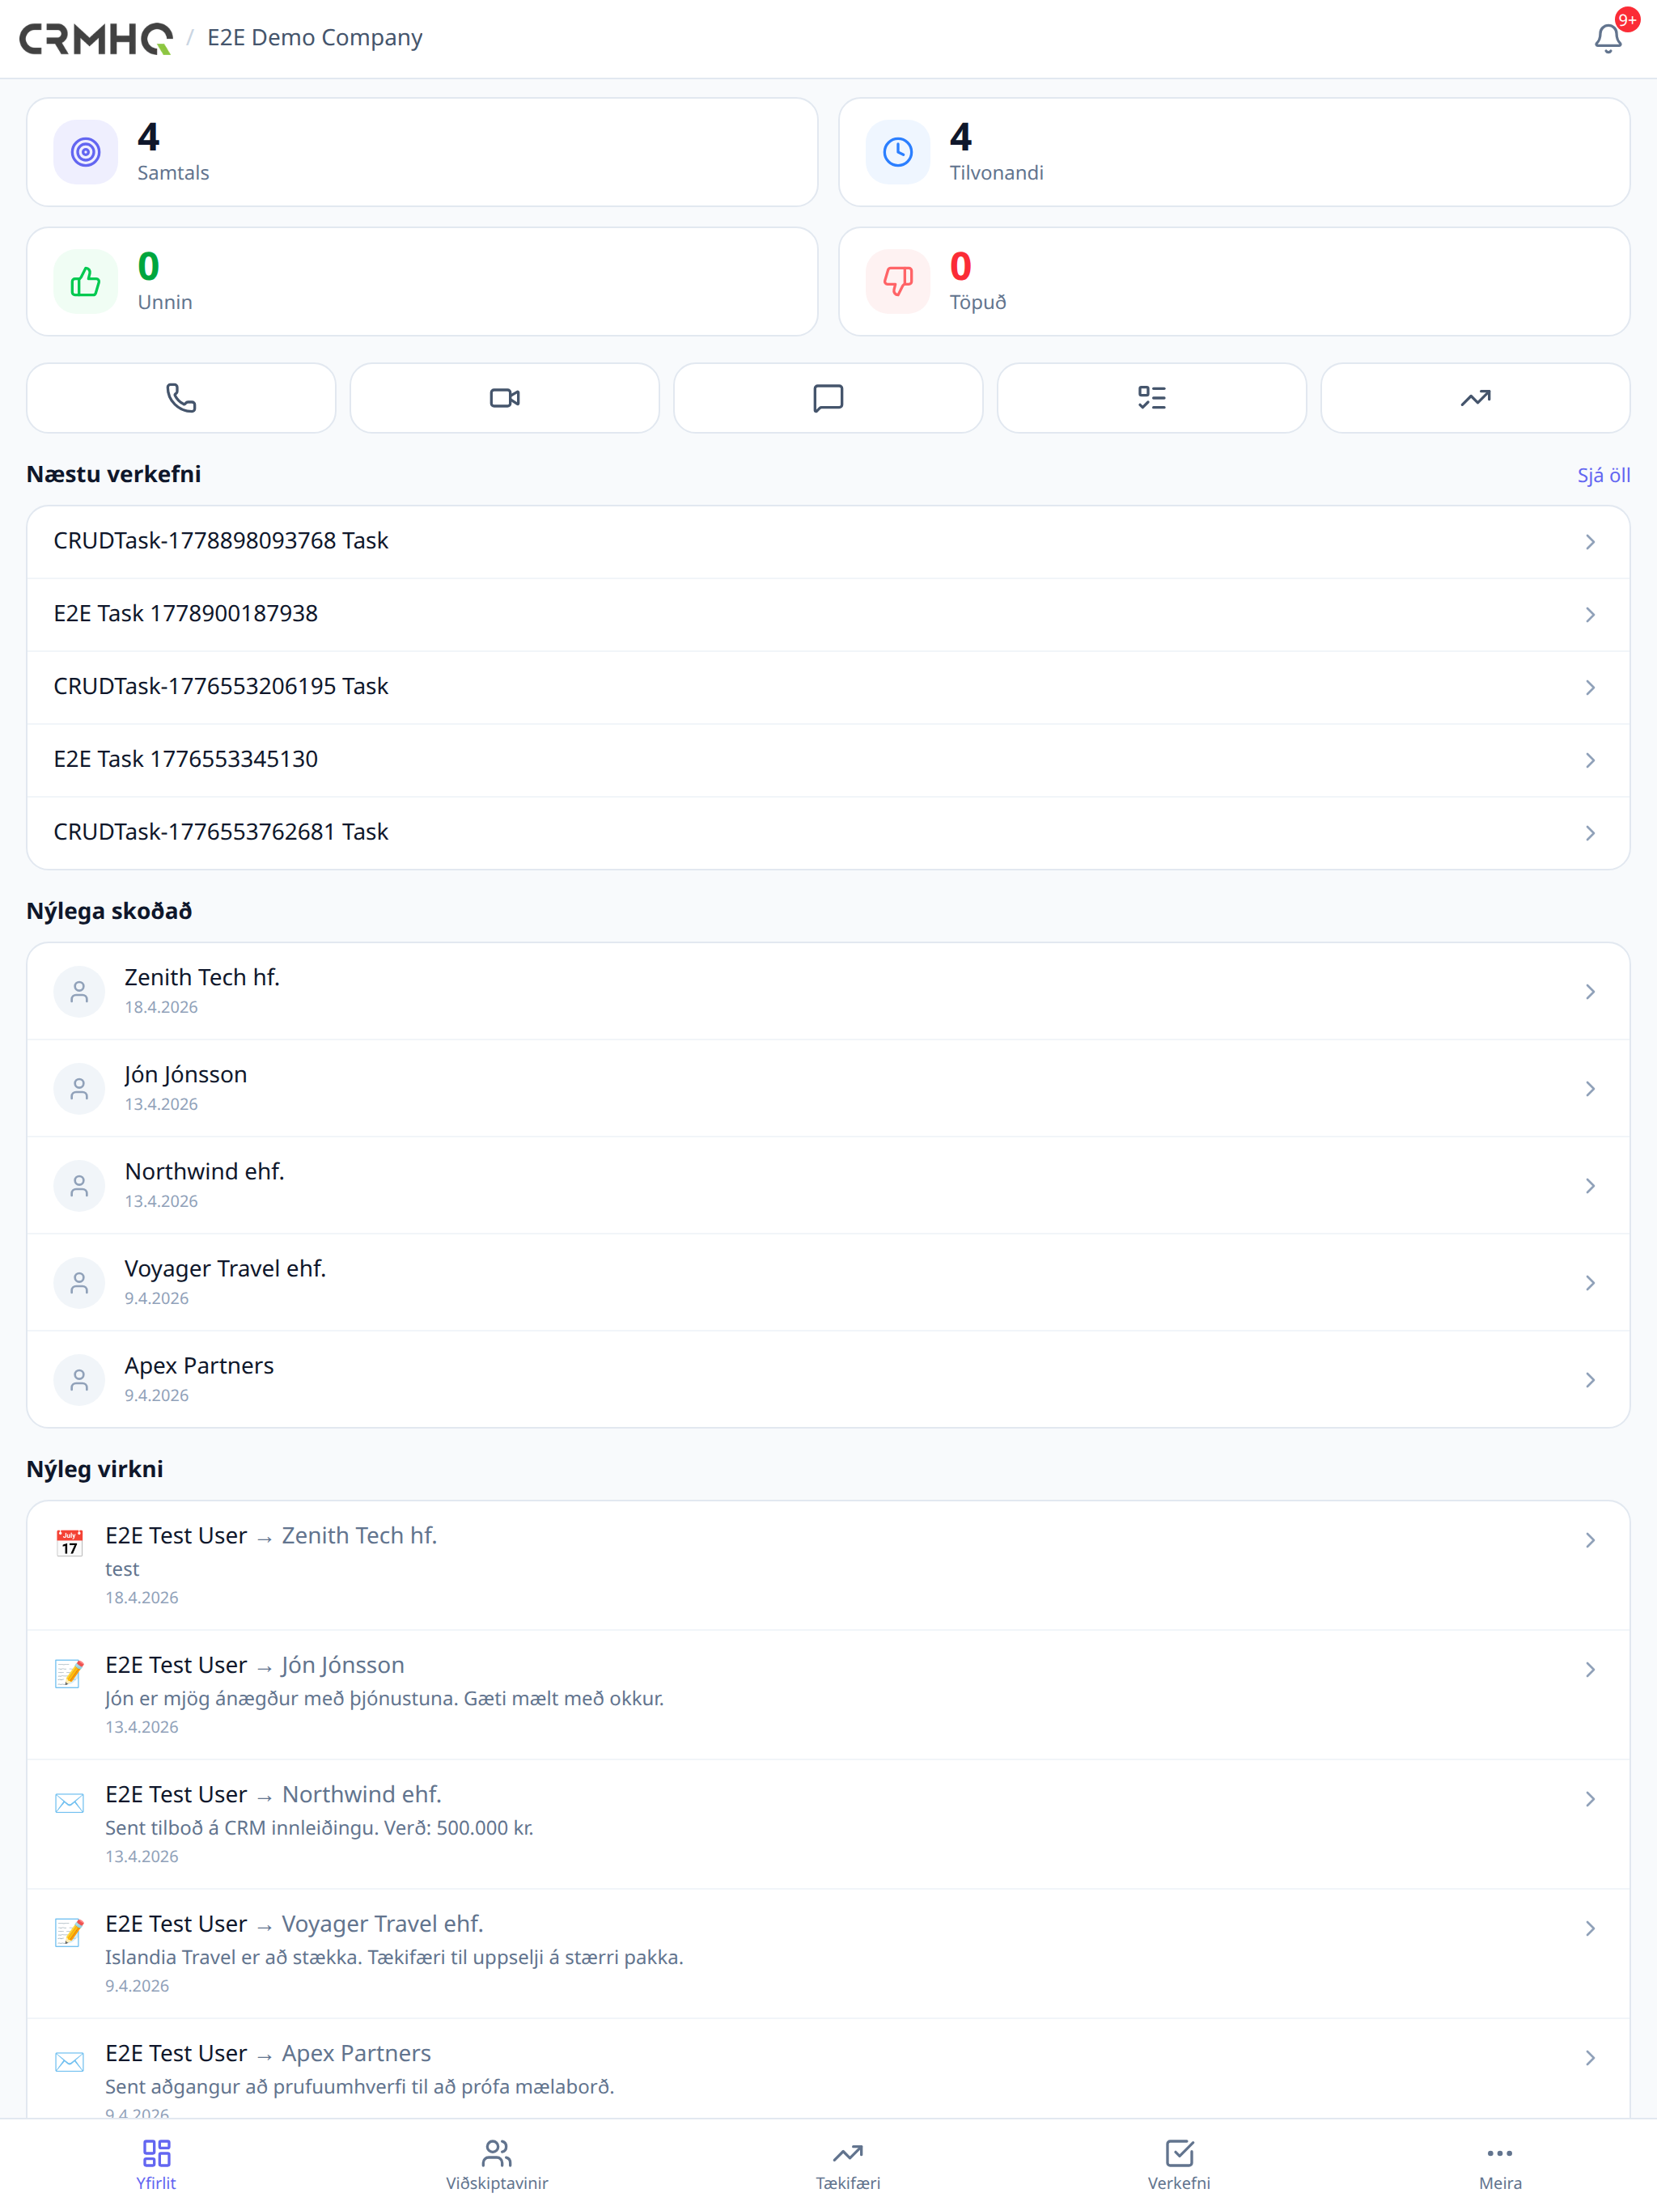Screen dimensions: 1657x2210
Task: Create a new task from checklist icon
Action: [x=1152, y=398]
